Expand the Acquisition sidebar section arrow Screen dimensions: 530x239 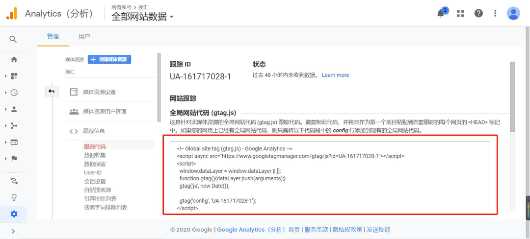pyautogui.click(x=6, y=126)
